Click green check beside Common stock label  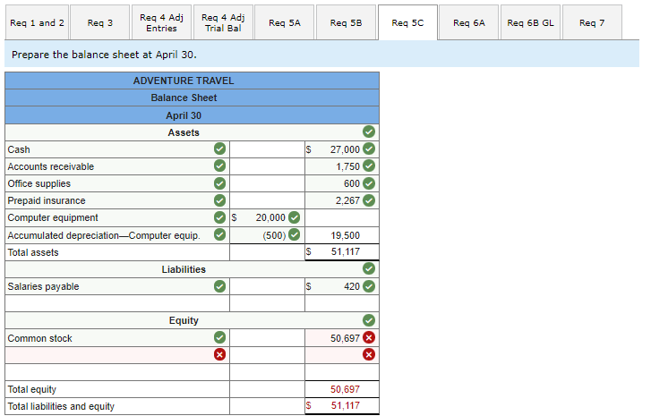(x=219, y=337)
